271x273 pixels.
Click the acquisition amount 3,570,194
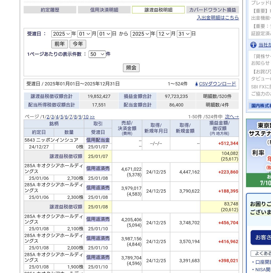(189, 242)
